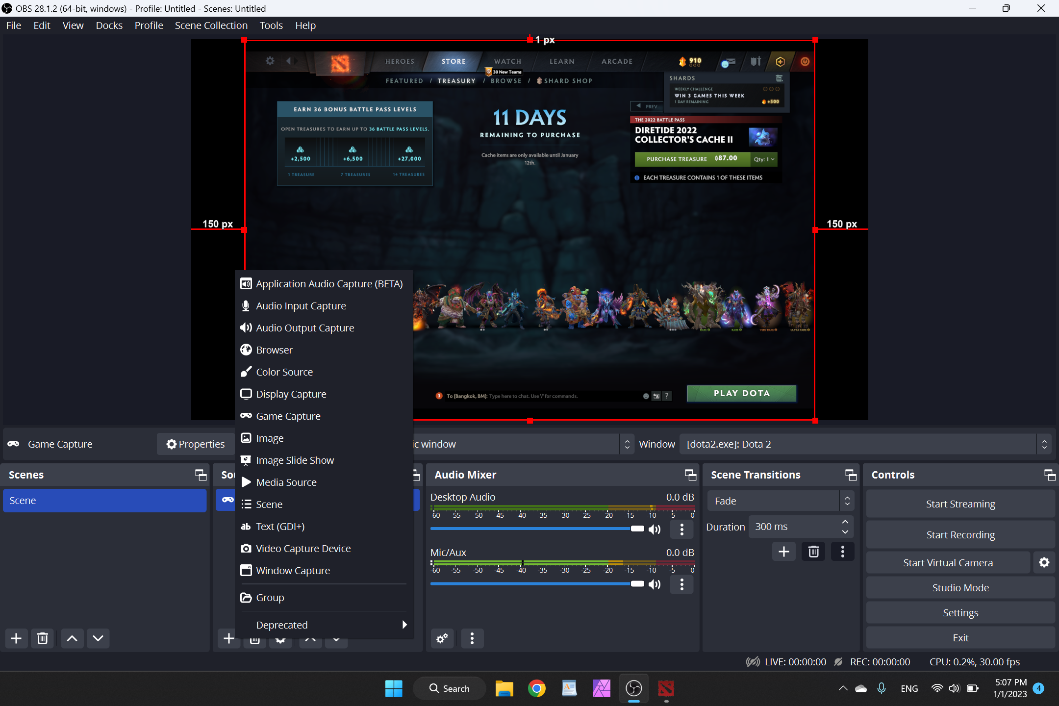Screen dimensions: 1059x706
Task: Open the Window dropdown showing Dota 2
Action: (865, 444)
